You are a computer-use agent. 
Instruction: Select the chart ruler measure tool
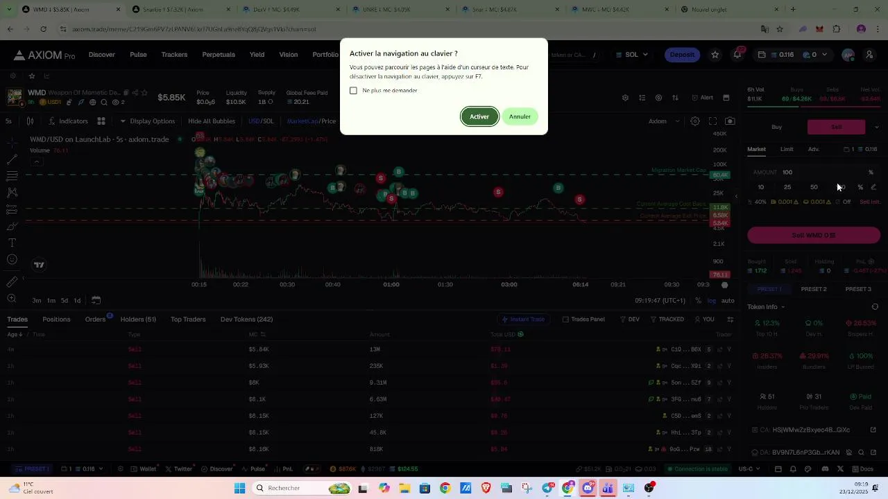pos(12,281)
